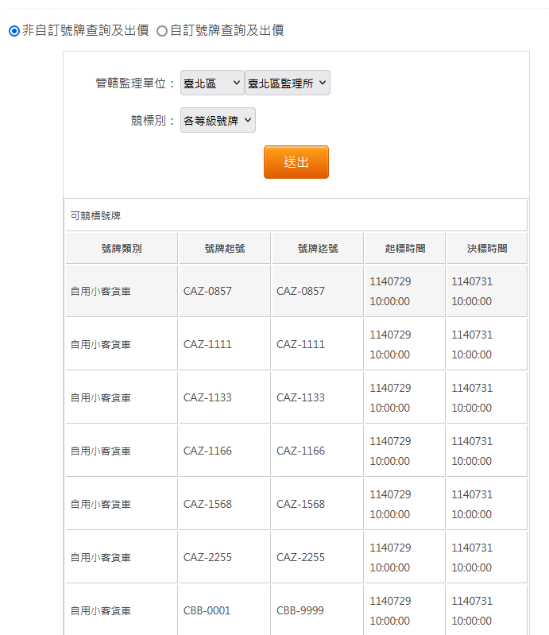549x635 pixels.
Task: Click the 號牌類別 column header
Action: coord(122,248)
